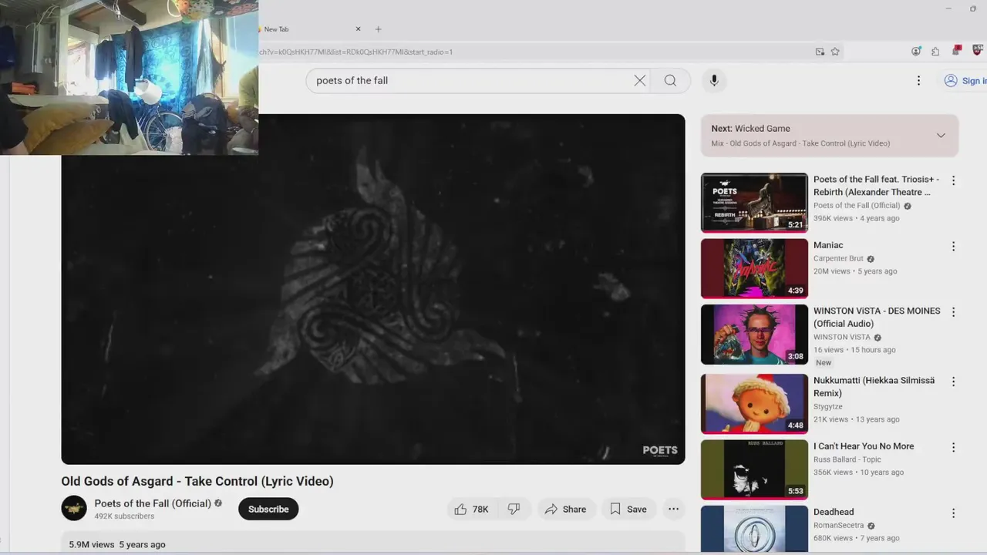Click the Stygytze channel name
Image resolution: width=987 pixels, height=555 pixels.
(828, 407)
